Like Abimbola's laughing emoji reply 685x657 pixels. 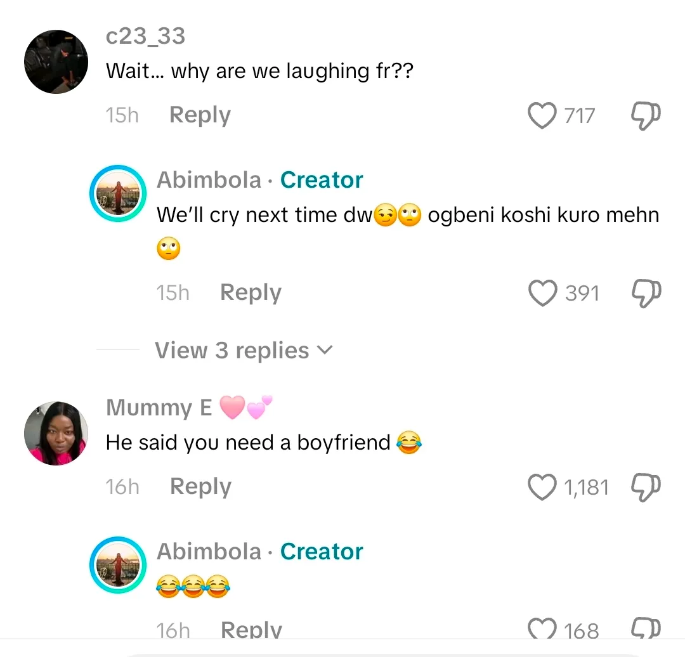click(x=542, y=629)
